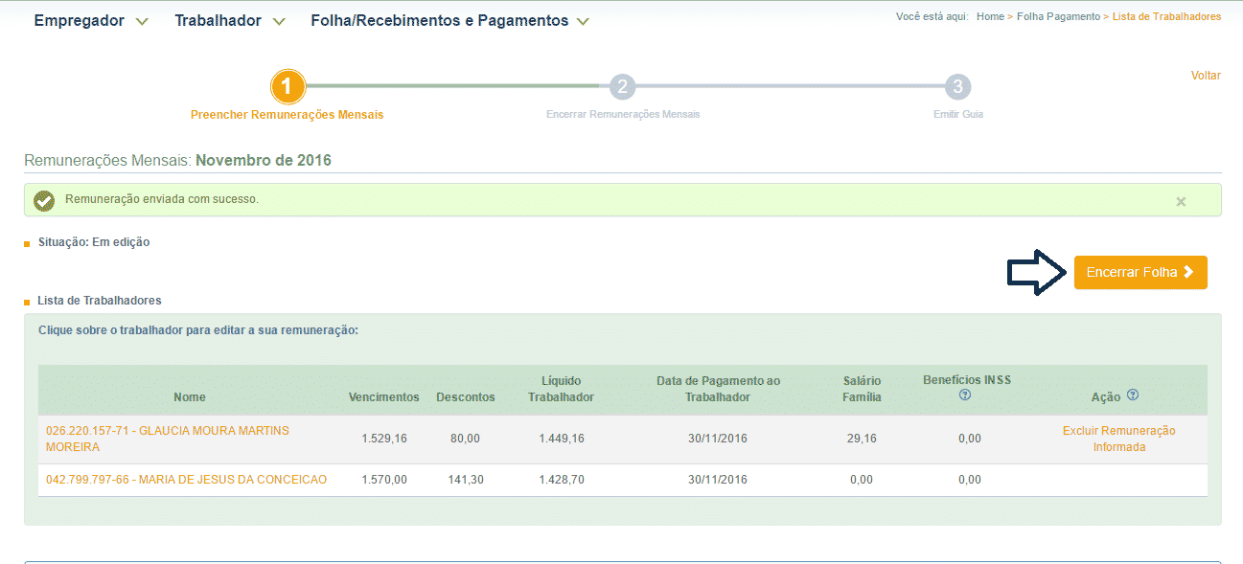The image size is (1243, 564).
Task: Select step 1 circle Preencher Remunerações
Action: 288,87
